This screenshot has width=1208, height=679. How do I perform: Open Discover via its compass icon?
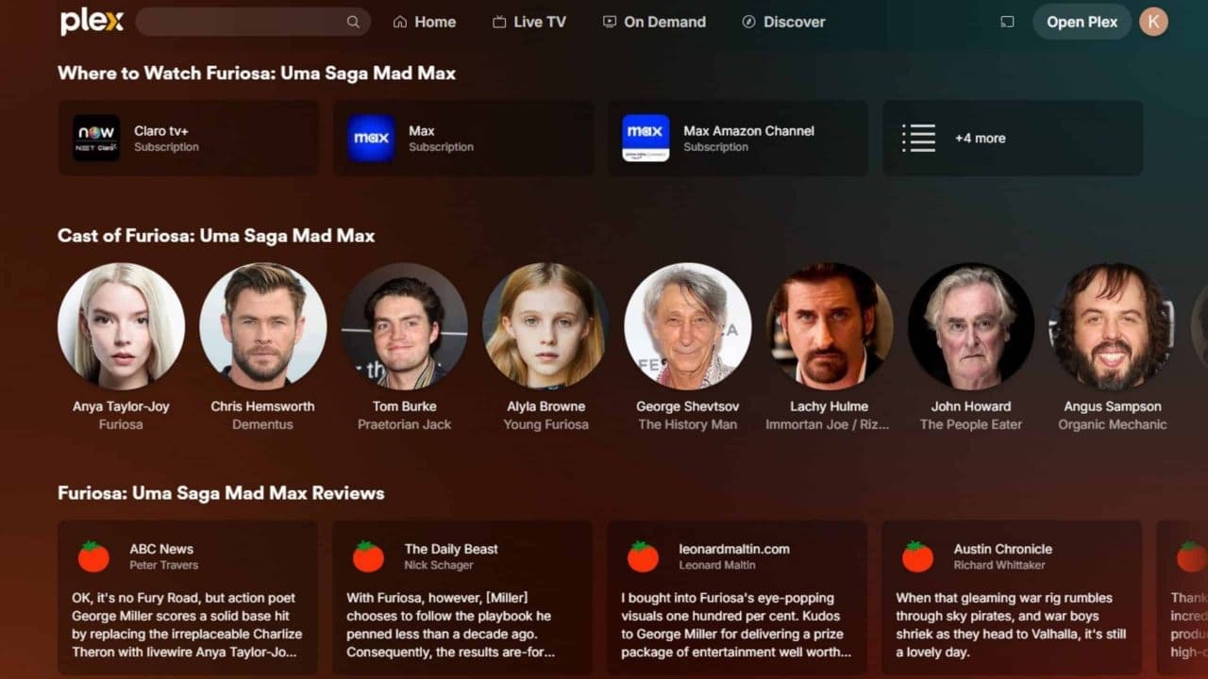[748, 21]
